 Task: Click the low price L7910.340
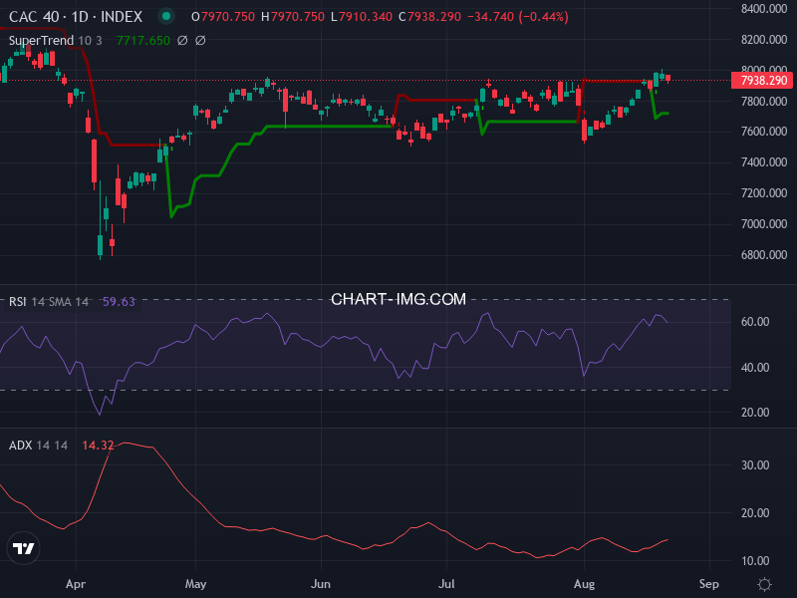pos(362,17)
